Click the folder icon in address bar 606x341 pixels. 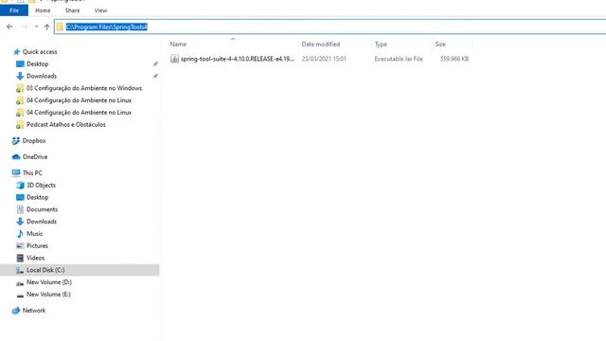60,27
